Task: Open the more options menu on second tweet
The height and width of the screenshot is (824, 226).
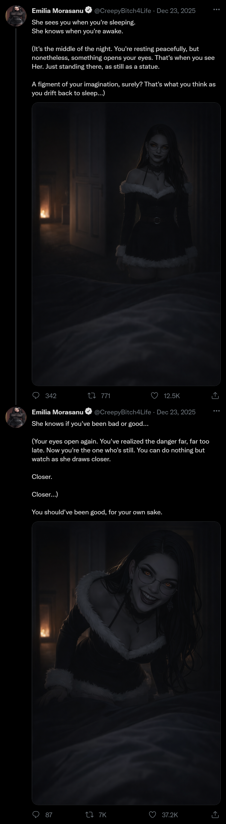Action: click(x=216, y=411)
